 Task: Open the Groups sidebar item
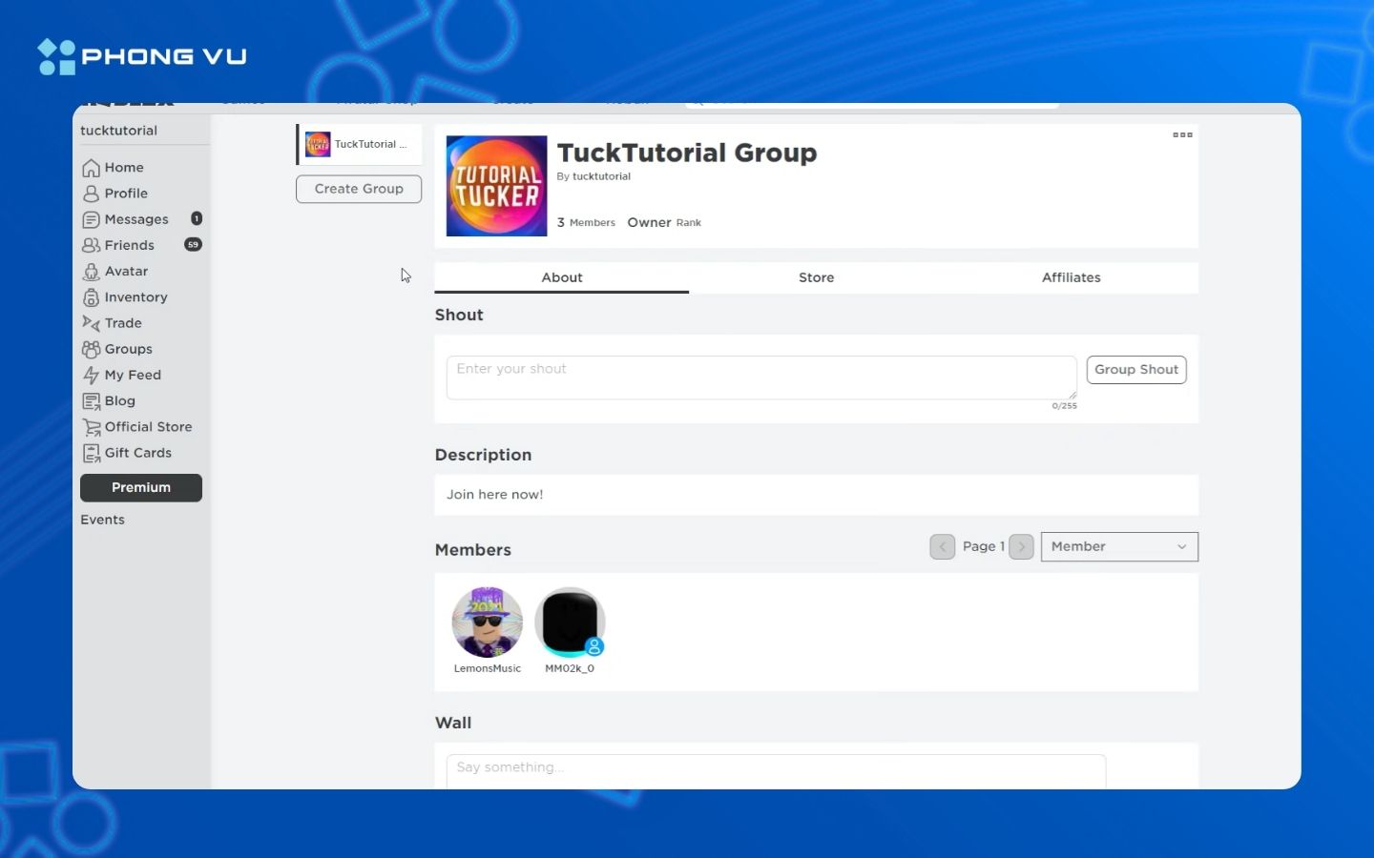click(x=128, y=349)
